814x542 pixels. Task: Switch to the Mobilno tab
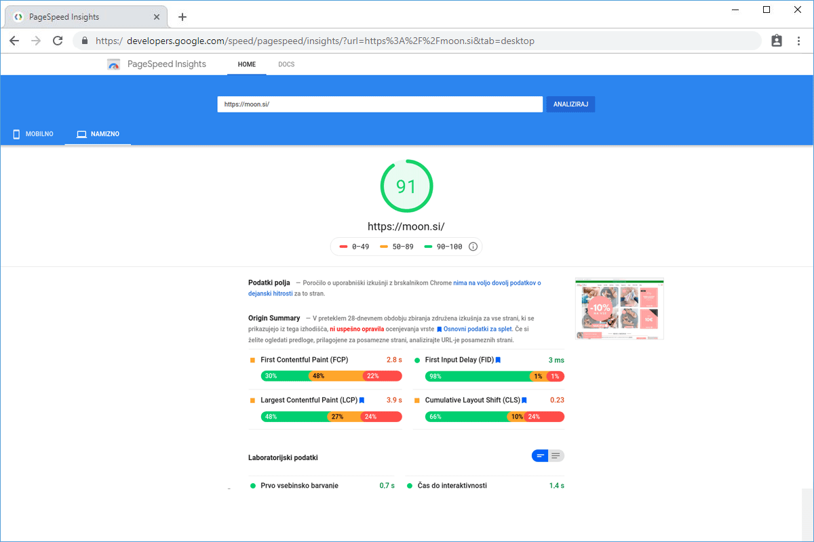tap(33, 134)
